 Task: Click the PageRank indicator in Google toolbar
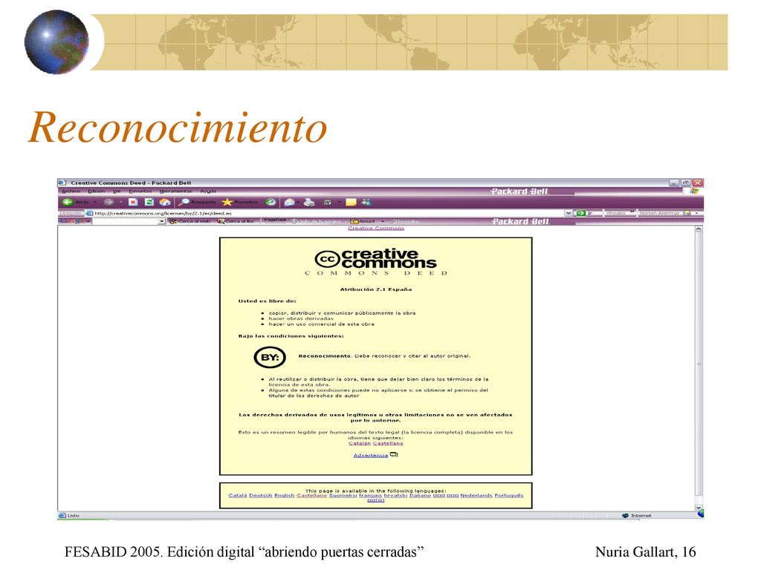coord(275,220)
